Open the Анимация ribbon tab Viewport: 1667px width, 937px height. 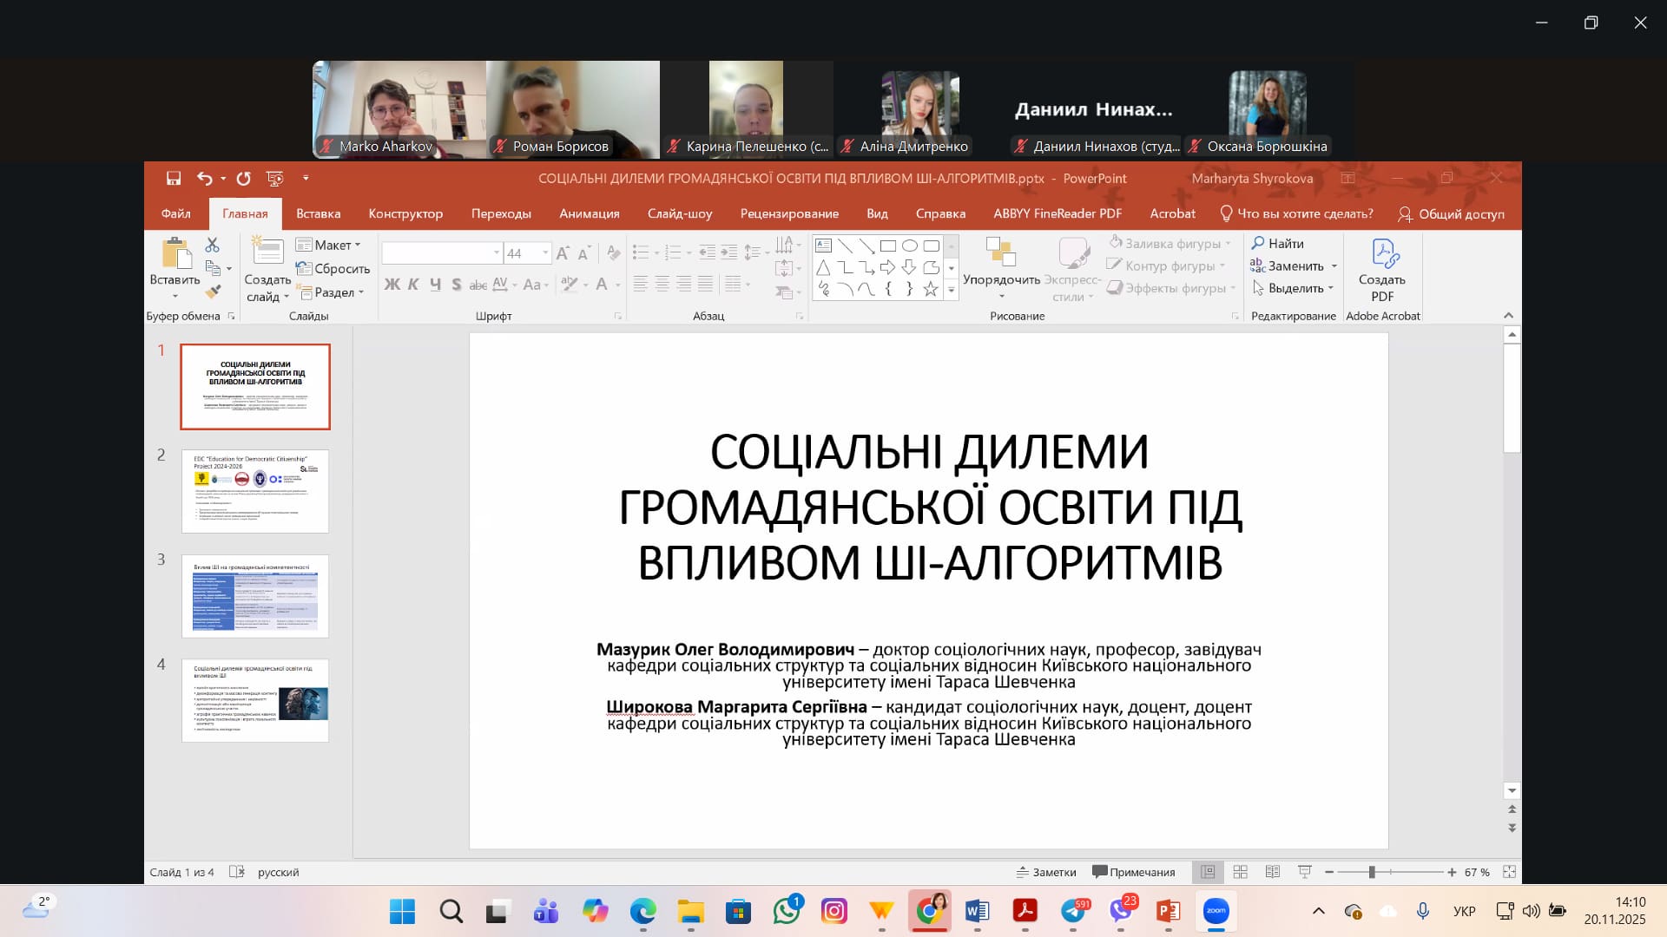[589, 213]
